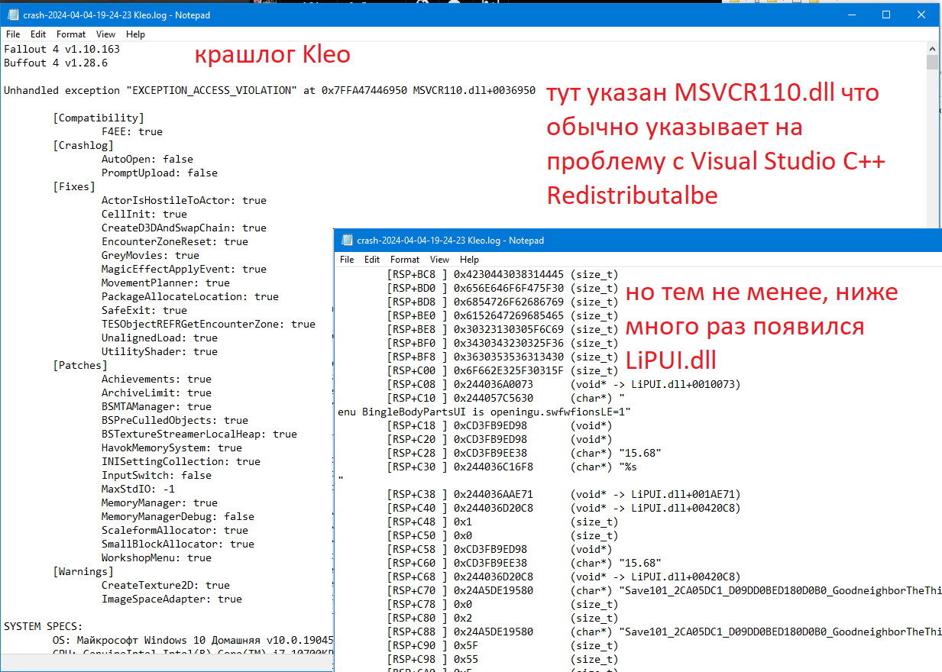Click the scroll up arrow on the vertical scrollbar
This screenshot has height=672, width=942.
(932, 48)
